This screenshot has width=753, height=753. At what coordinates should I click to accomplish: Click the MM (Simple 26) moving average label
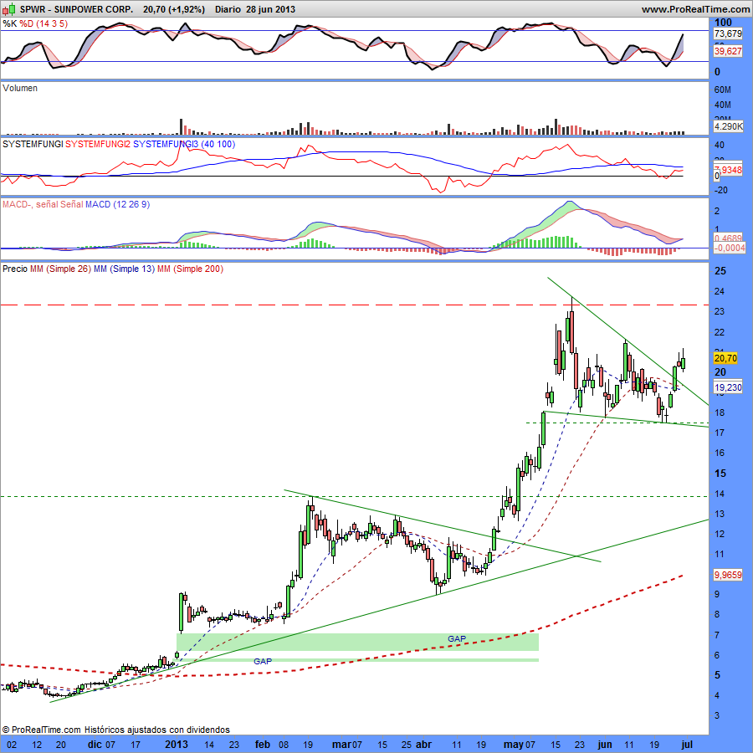[x=60, y=269]
